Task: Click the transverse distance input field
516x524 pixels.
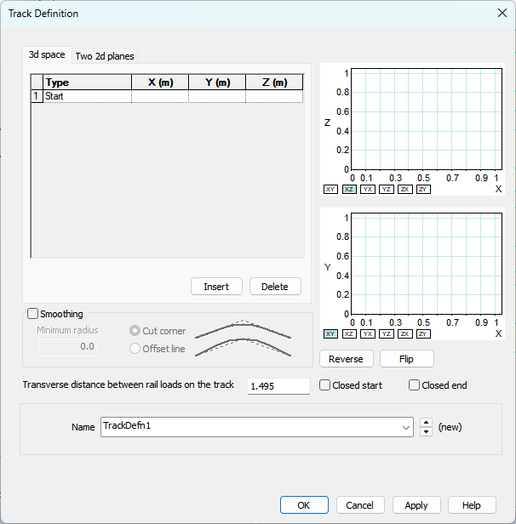Action: pyautogui.click(x=278, y=386)
